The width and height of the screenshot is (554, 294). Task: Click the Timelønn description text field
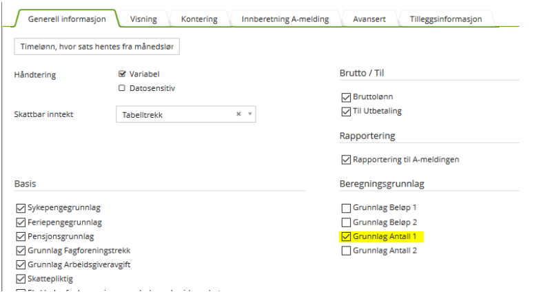point(96,47)
